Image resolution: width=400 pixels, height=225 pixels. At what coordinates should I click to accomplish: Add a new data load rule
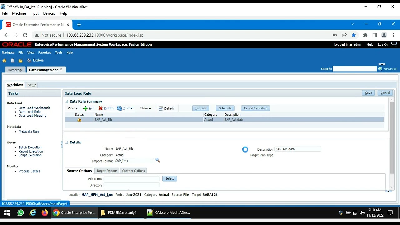coord(89,108)
